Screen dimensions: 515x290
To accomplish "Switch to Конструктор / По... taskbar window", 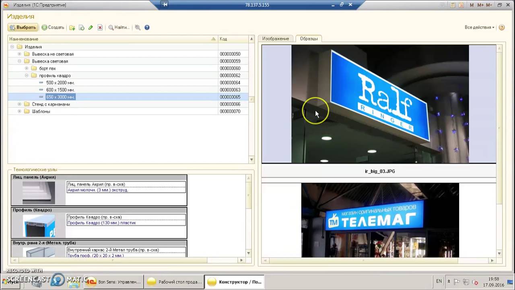I will [235, 282].
